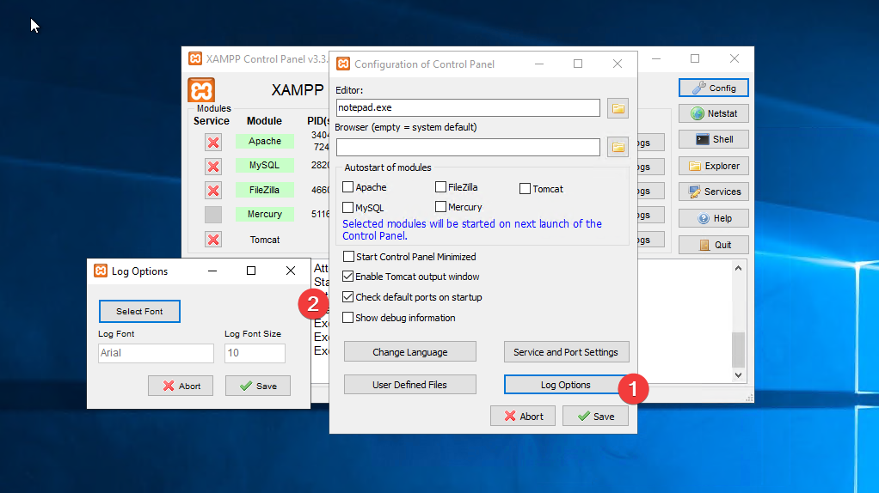Enable FileZilla autostart checkbox
Viewport: 879px width, 493px height.
pyautogui.click(x=440, y=187)
